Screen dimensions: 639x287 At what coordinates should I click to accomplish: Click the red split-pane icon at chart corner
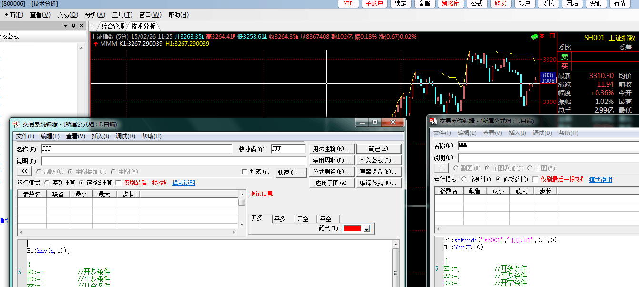coord(552,36)
